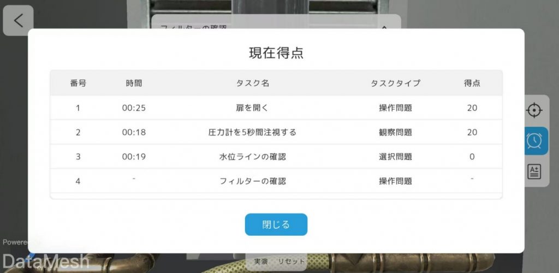559x273 pixels.
Task: Toggle the alarm clock timer icon
Action: click(534, 141)
